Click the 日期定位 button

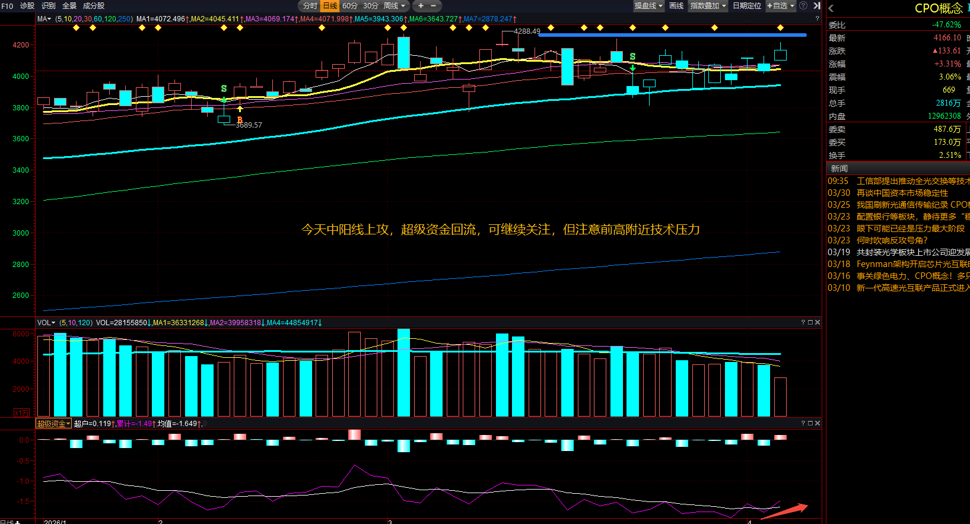[x=746, y=6]
